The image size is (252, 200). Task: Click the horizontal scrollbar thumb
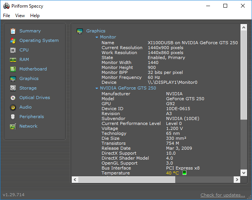(x=127, y=179)
